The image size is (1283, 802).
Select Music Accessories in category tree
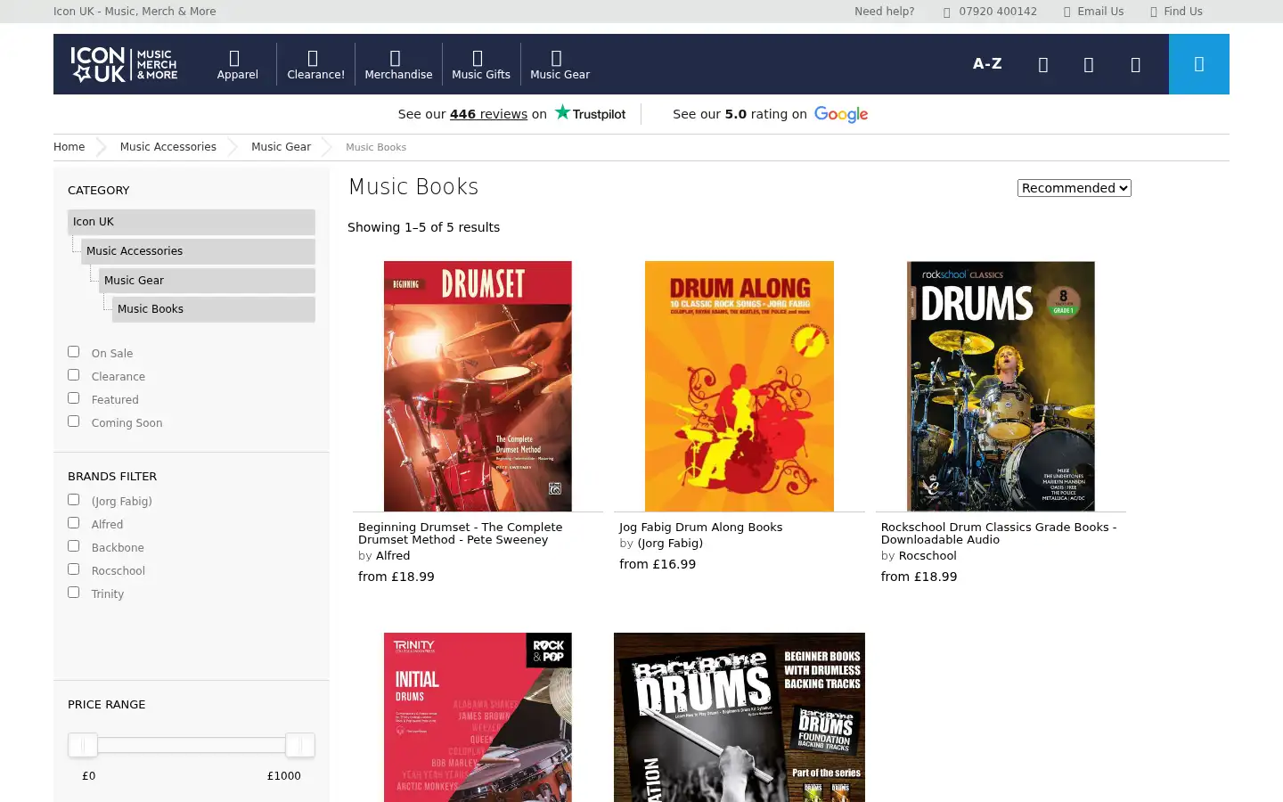198,251
